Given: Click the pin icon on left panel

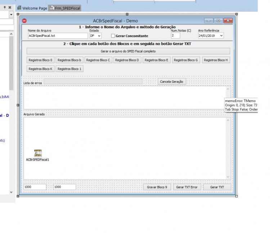Looking at the screenshot, I should pyautogui.click(x=5, y=8).
